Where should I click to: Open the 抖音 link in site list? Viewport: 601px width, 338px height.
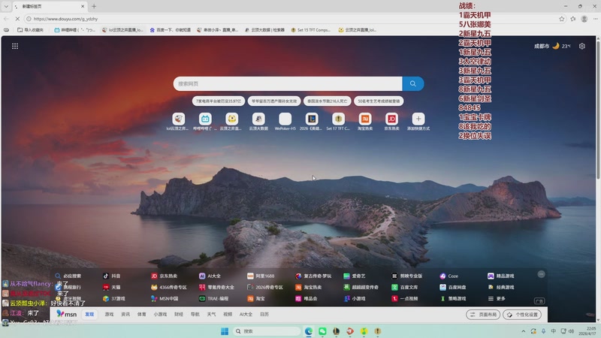pos(111,276)
